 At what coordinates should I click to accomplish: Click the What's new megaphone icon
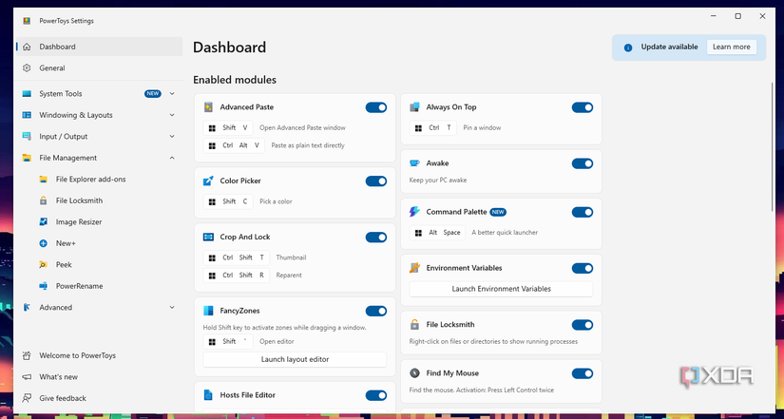(27, 377)
